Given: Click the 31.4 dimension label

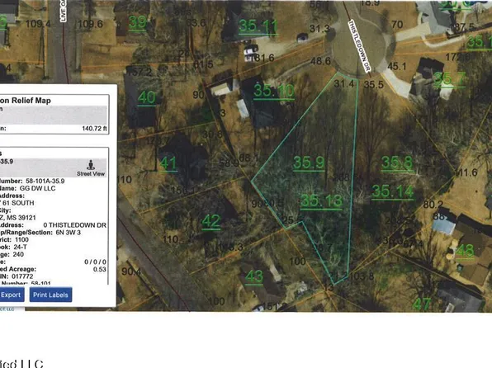Looking at the screenshot, I should coord(344,83).
